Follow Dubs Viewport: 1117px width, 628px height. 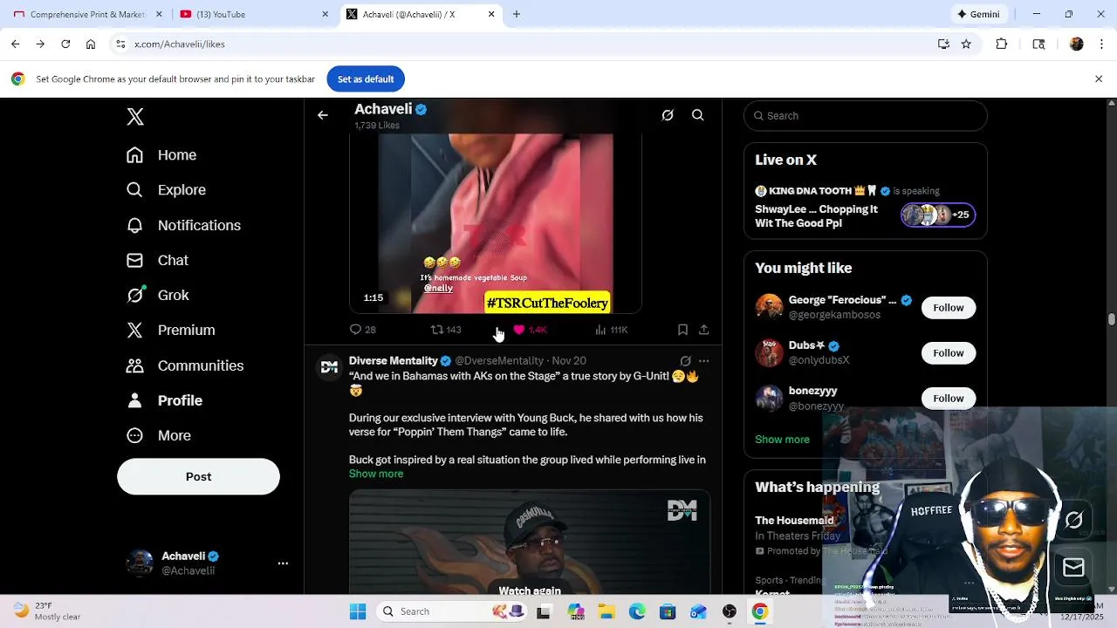click(949, 353)
